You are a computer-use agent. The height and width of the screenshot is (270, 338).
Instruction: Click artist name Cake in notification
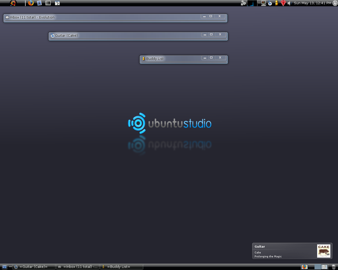[258, 253]
